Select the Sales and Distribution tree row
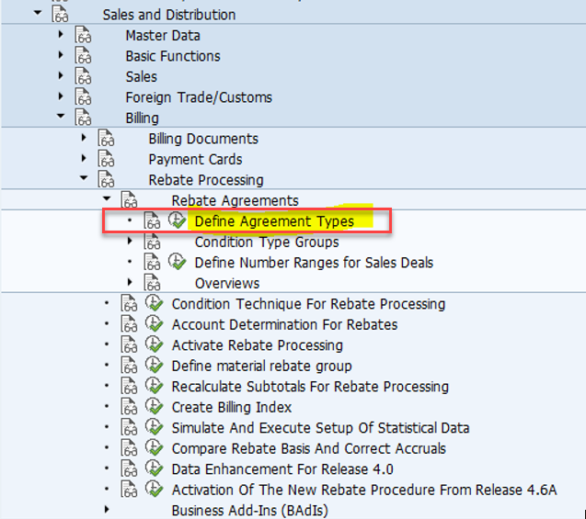 [x=169, y=15]
